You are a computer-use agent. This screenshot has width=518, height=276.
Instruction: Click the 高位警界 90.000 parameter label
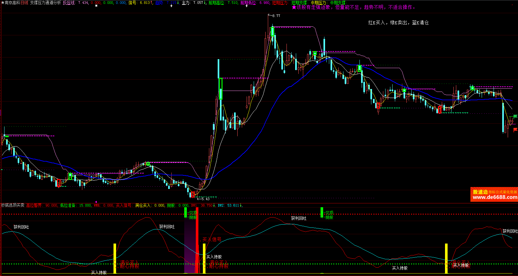point(41,205)
